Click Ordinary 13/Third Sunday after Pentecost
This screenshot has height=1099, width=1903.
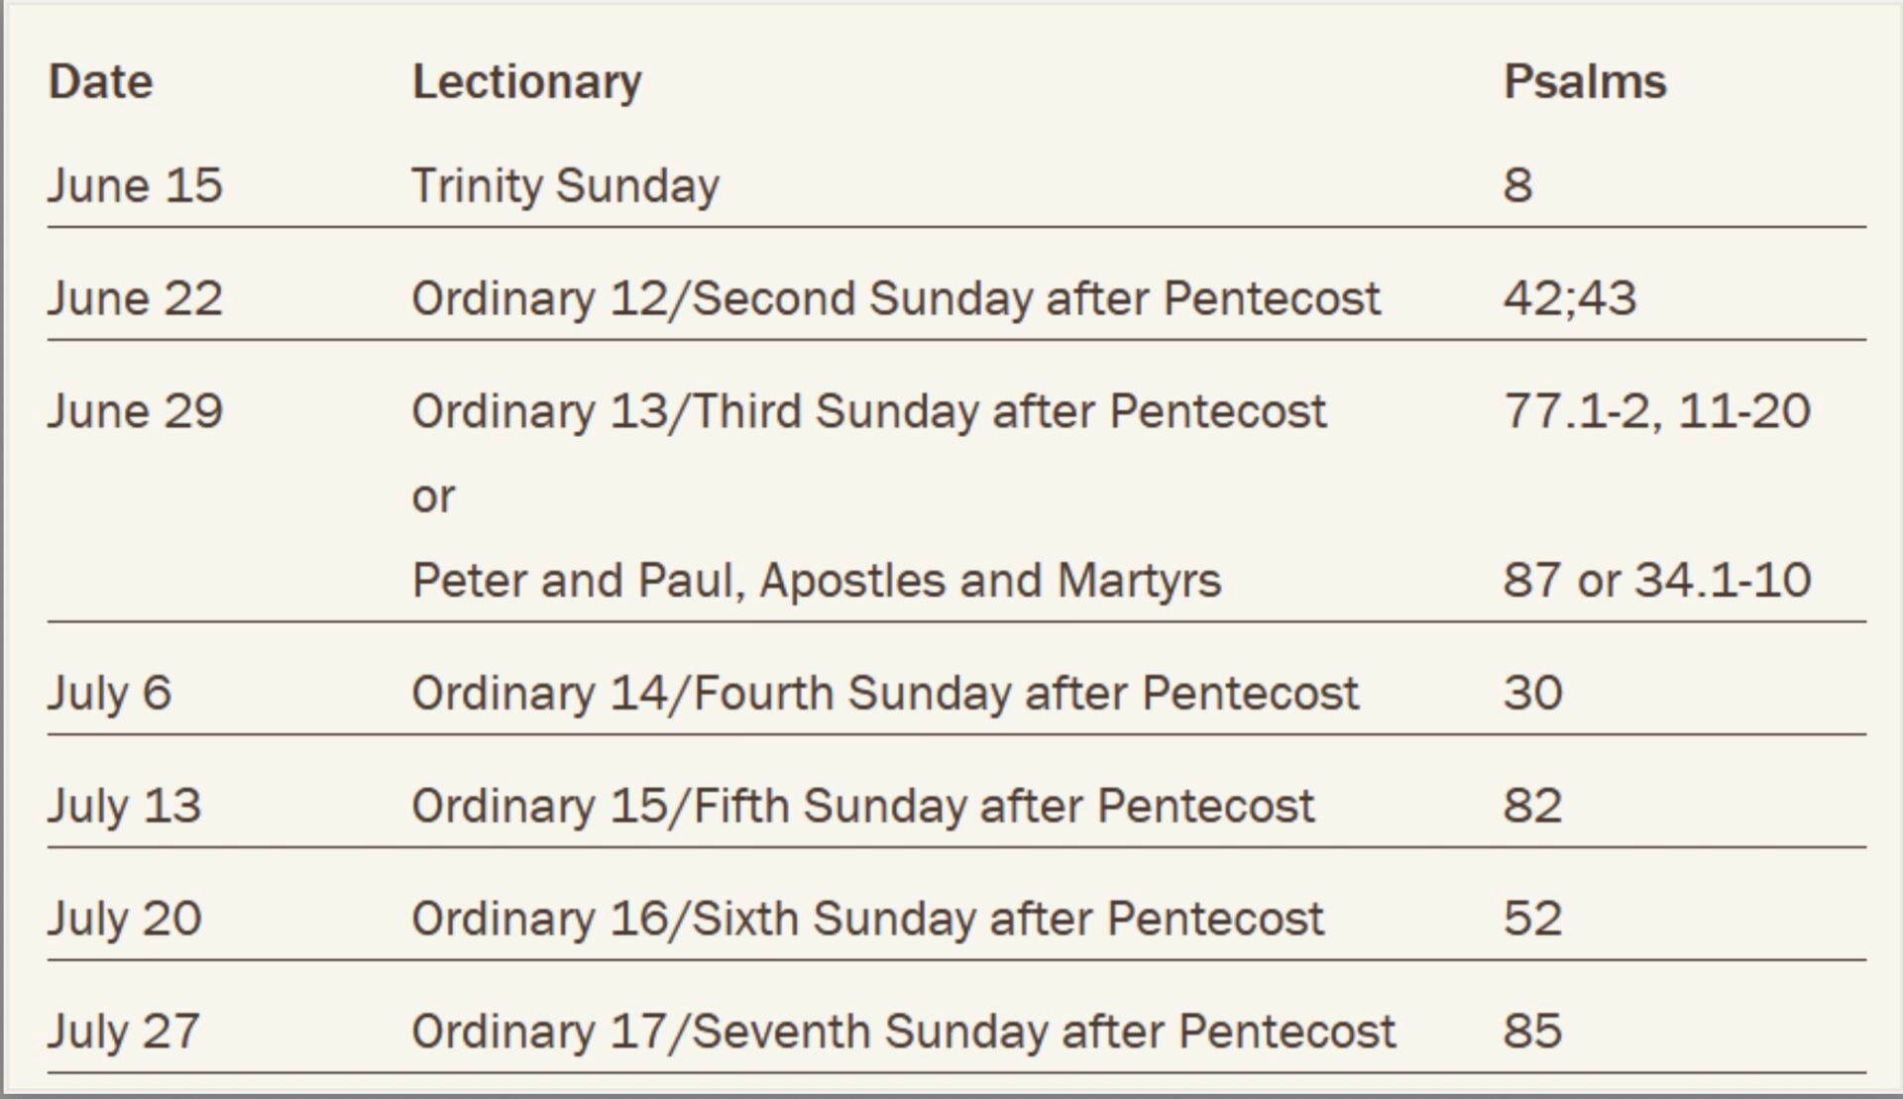point(868,411)
